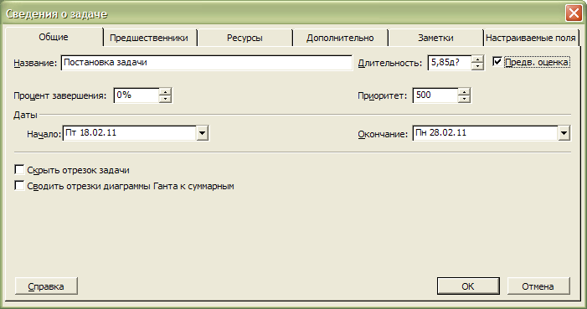Image resolution: width=587 pixels, height=309 pixels.
Task: Switch to the Предшественники tab
Action: [x=149, y=38]
